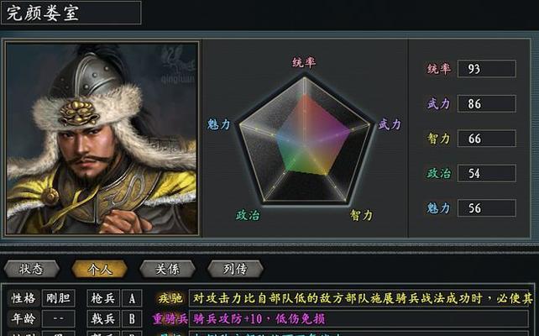Select the 个人 tab
The image size is (539, 336).
[99, 269]
